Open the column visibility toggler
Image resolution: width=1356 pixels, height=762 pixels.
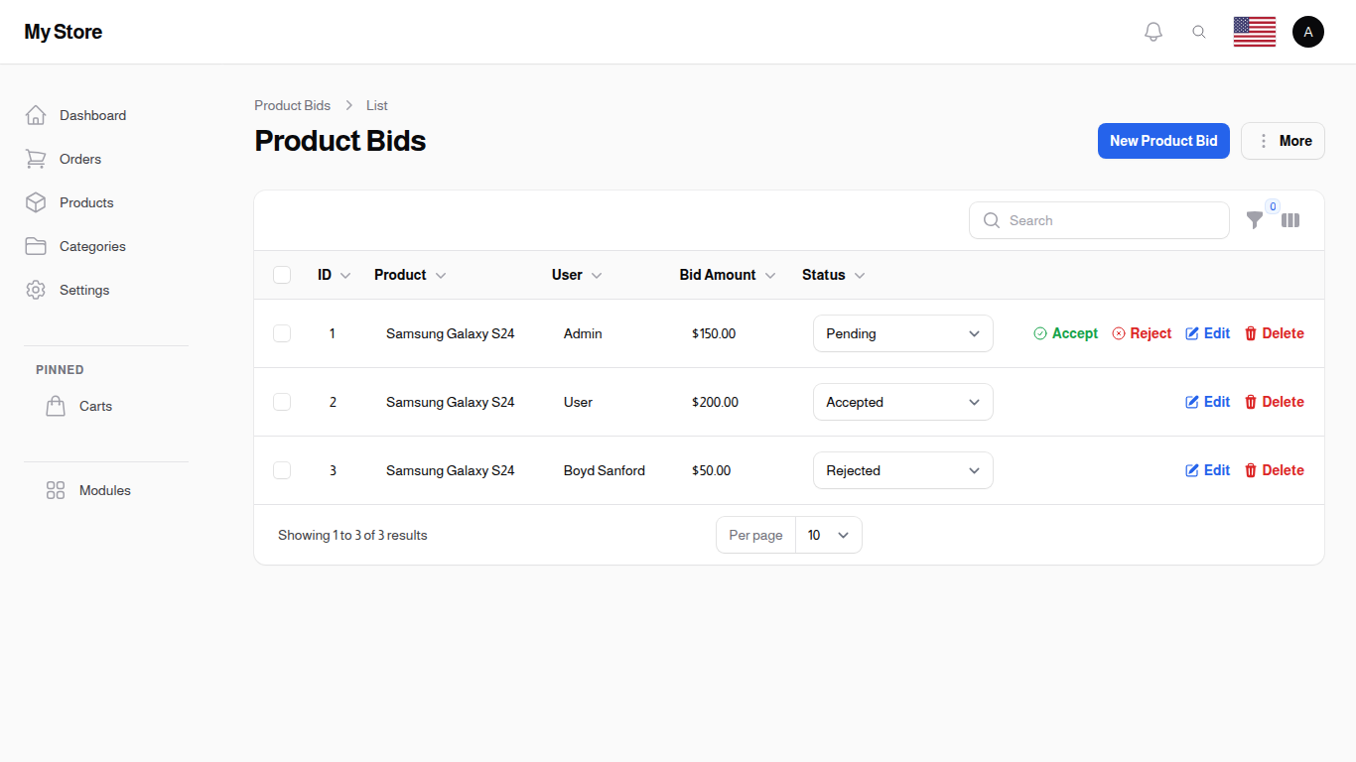tap(1290, 220)
